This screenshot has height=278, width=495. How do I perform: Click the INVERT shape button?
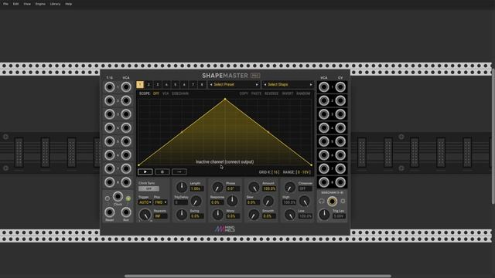288,93
